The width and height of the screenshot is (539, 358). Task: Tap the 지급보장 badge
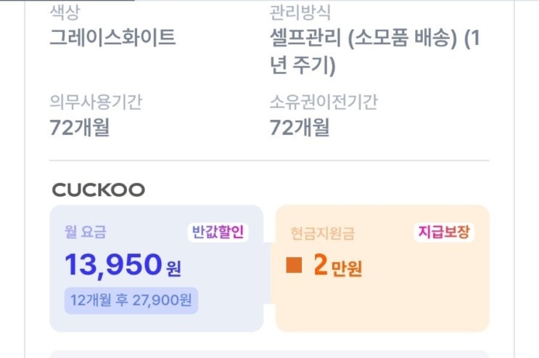tap(445, 232)
